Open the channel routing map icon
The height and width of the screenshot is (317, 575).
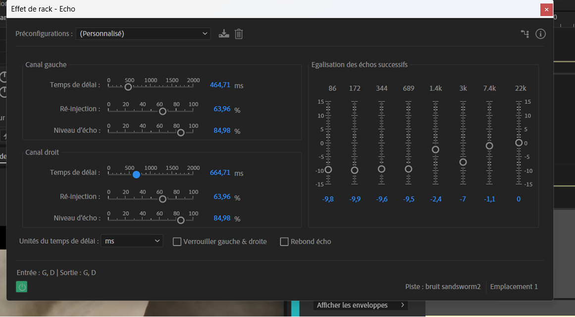525,34
